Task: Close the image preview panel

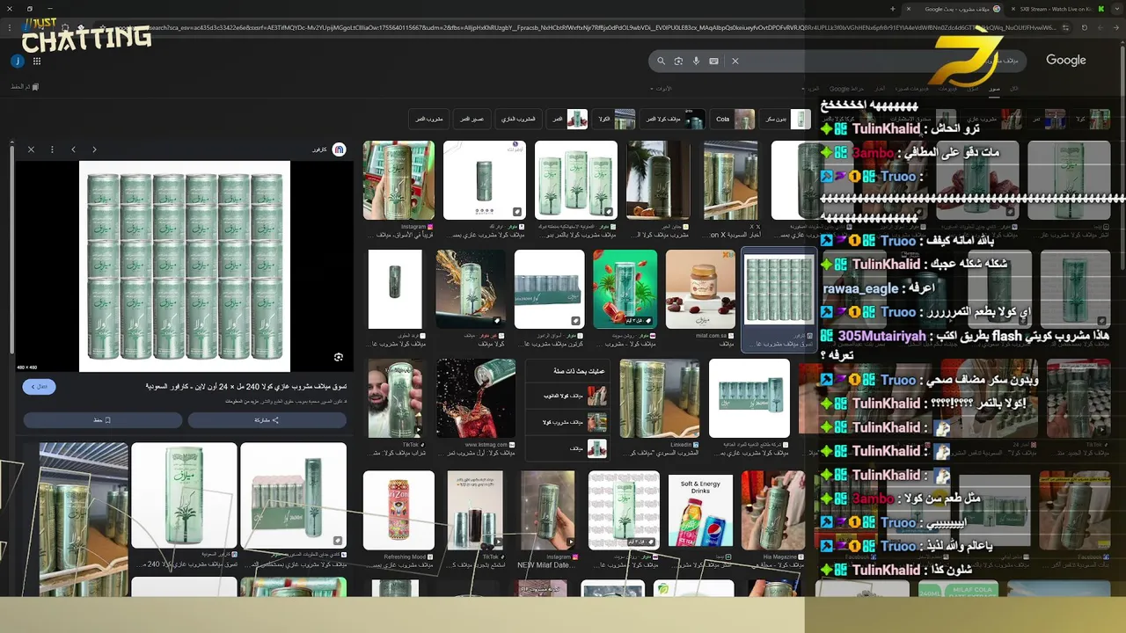Action: point(31,149)
